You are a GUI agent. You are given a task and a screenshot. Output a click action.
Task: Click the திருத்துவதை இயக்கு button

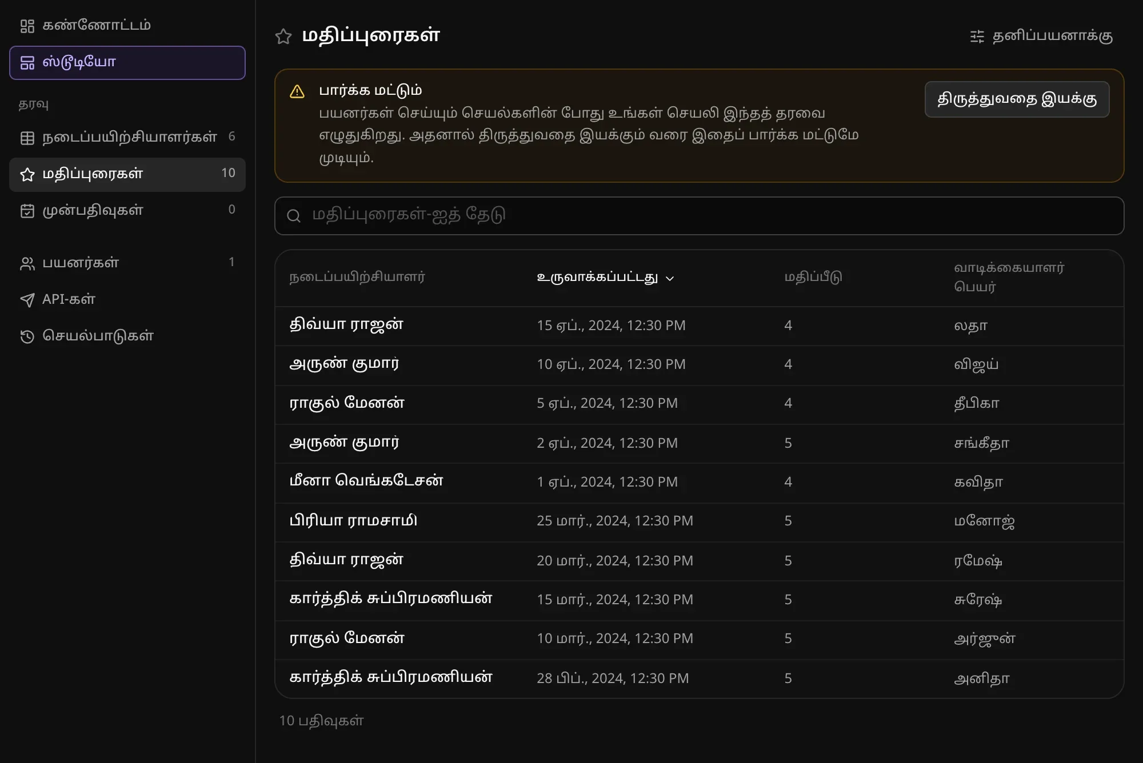[1017, 99]
